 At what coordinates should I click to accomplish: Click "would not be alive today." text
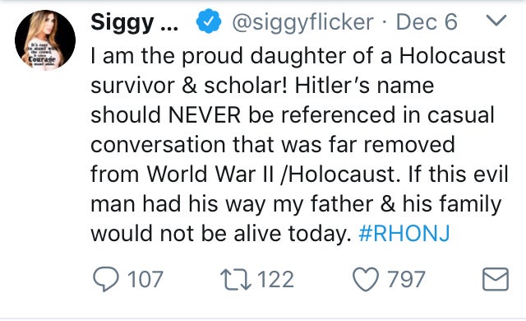coord(221,234)
